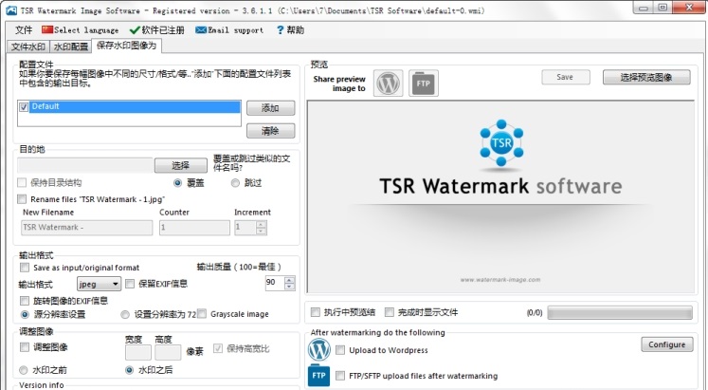This screenshot has width=708, height=390.
Task: Enable the Grayscale image checkbox
Action: tap(202, 314)
